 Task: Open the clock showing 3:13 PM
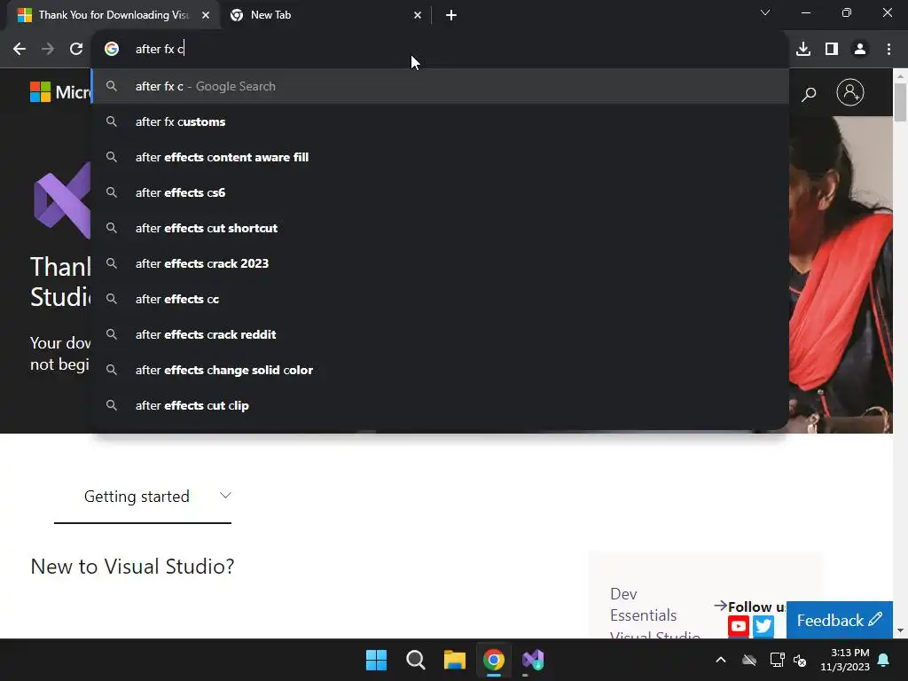(845, 660)
